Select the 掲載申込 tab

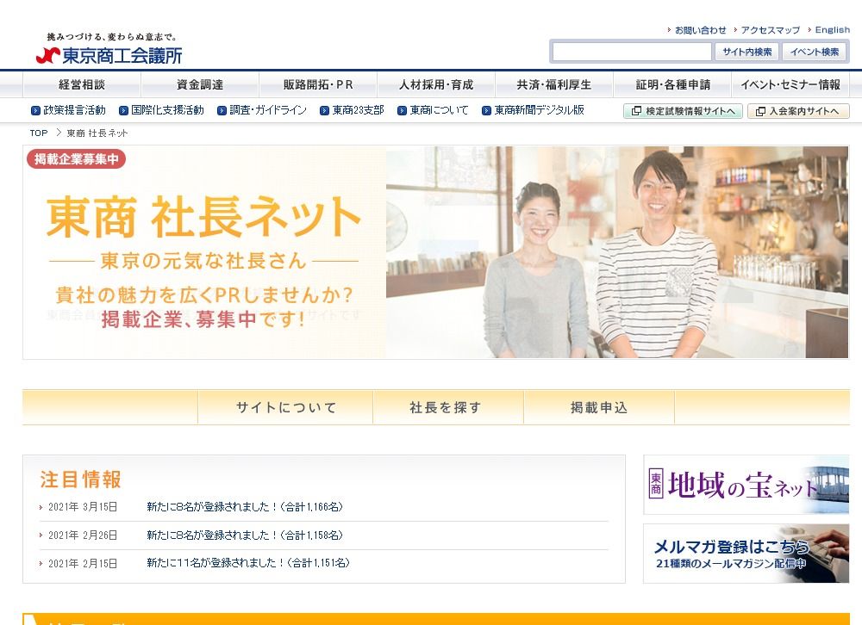coord(598,407)
